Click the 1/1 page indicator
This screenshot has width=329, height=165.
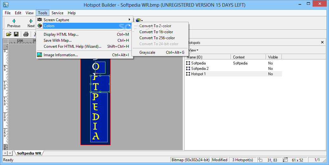[x=317, y=160]
